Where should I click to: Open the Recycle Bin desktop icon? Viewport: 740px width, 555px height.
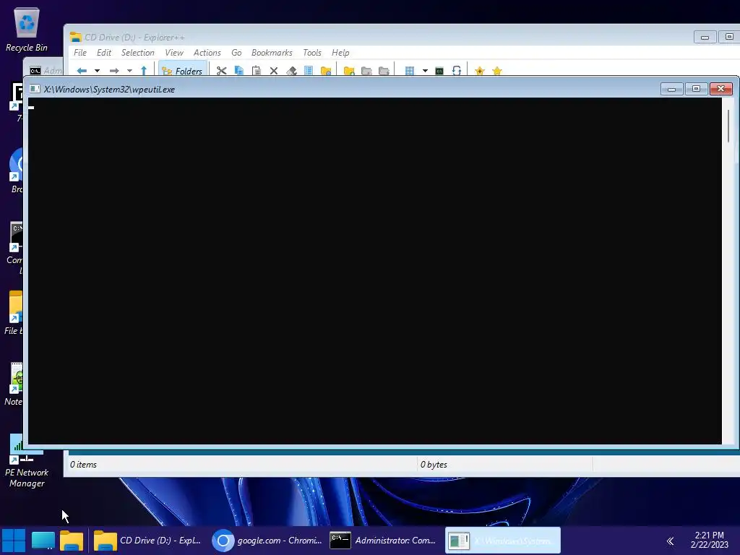point(27,29)
